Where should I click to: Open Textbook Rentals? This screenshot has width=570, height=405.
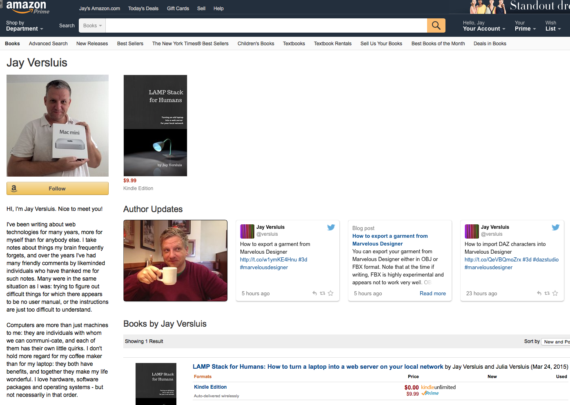point(333,44)
